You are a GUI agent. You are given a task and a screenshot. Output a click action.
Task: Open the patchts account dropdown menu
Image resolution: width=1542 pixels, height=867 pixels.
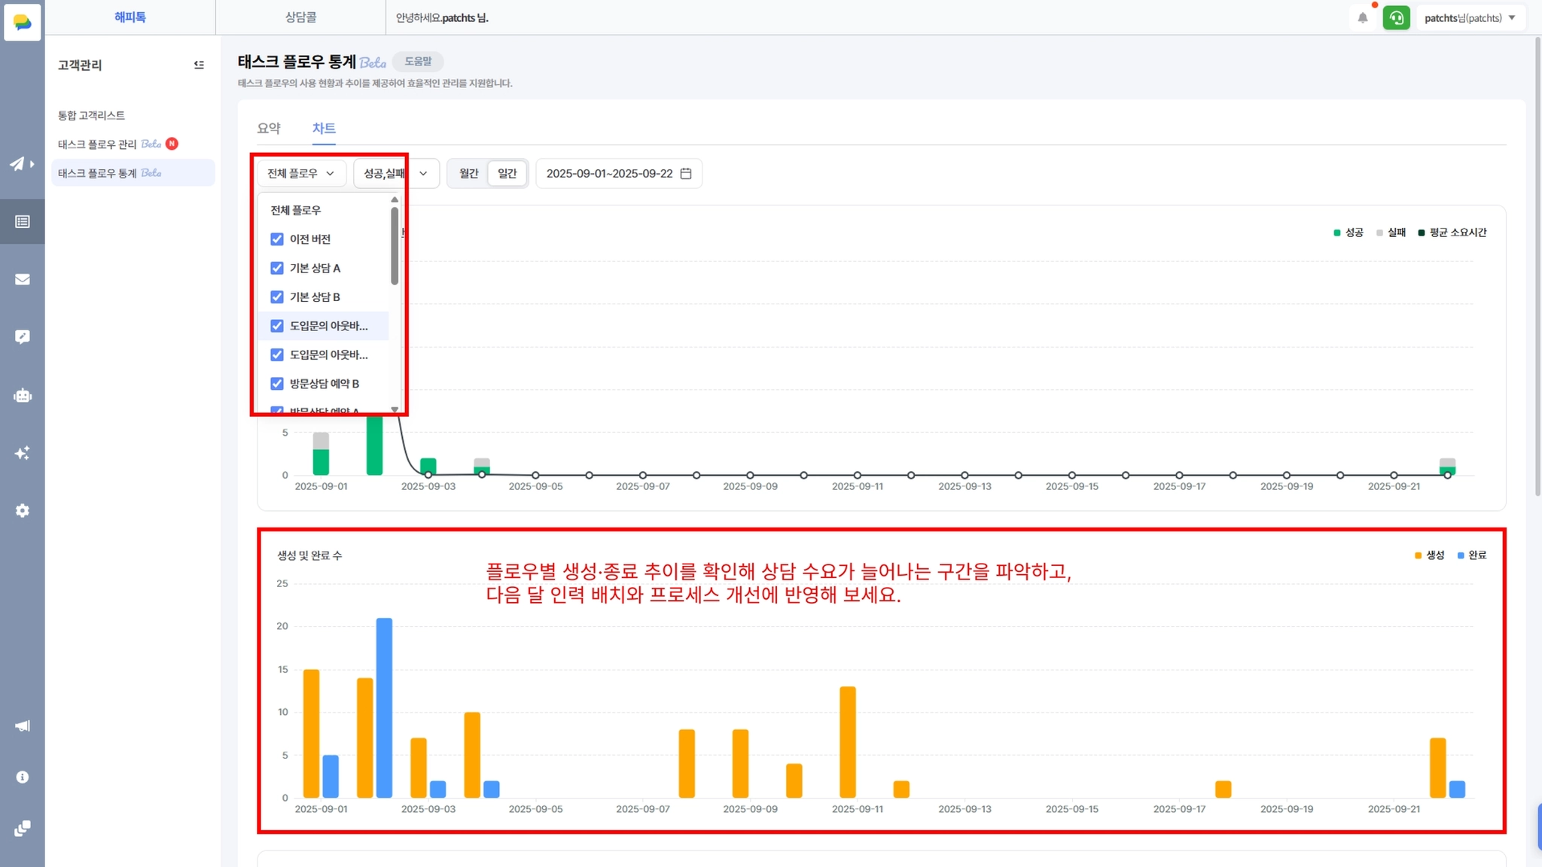click(1469, 18)
